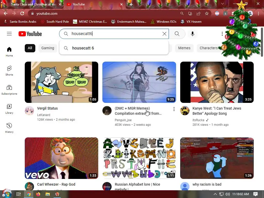Click the volume icon in the system tray
The image size is (264, 198).
click(x=227, y=194)
